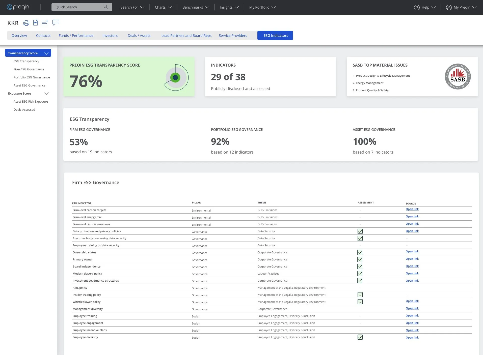The width and height of the screenshot is (483, 355).
Task: Jump to Firm ESG Governance in sidebar
Action: [x=29, y=69]
